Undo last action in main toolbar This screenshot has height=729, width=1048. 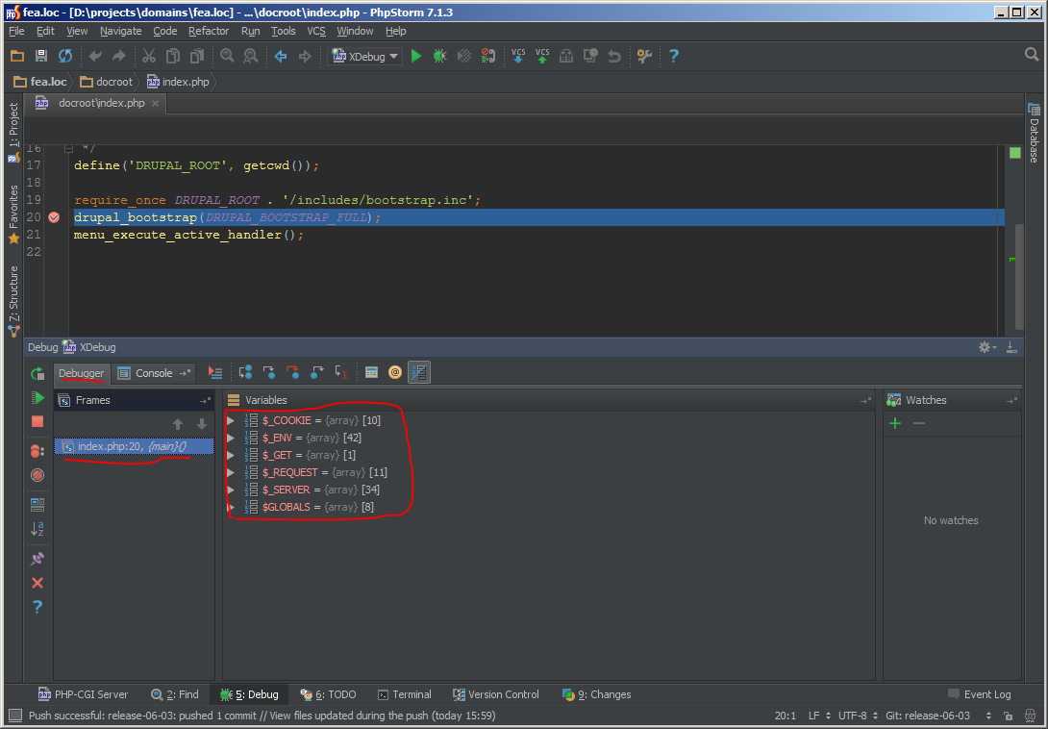pos(95,56)
